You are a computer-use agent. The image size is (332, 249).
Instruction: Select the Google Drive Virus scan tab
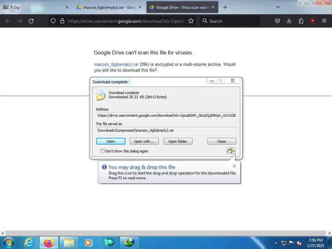[x=182, y=7]
